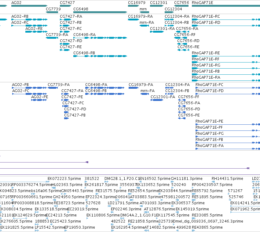Select the CG6498 gene label
This screenshot has width=260, height=232.
[81, 9]
